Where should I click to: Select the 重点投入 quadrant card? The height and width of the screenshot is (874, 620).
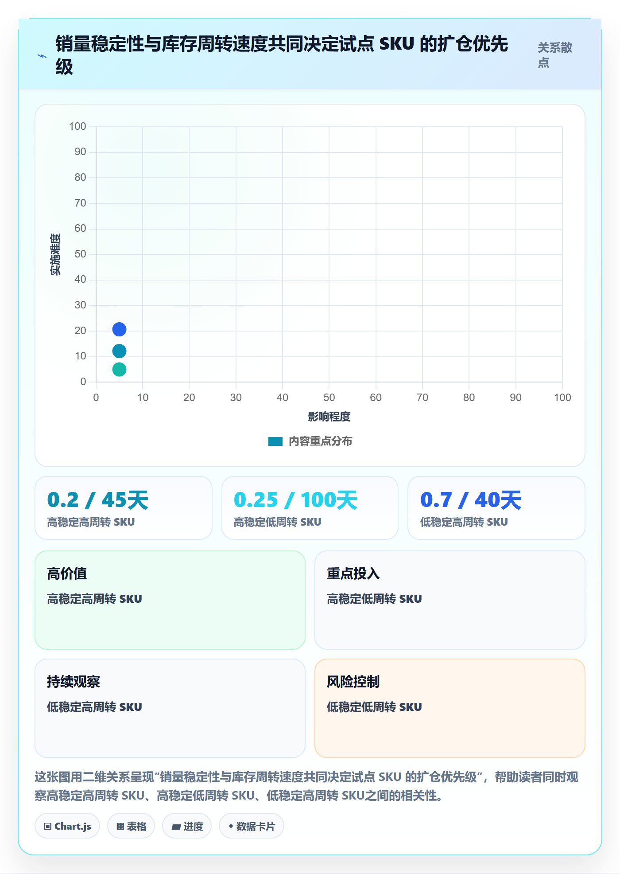pos(450,600)
